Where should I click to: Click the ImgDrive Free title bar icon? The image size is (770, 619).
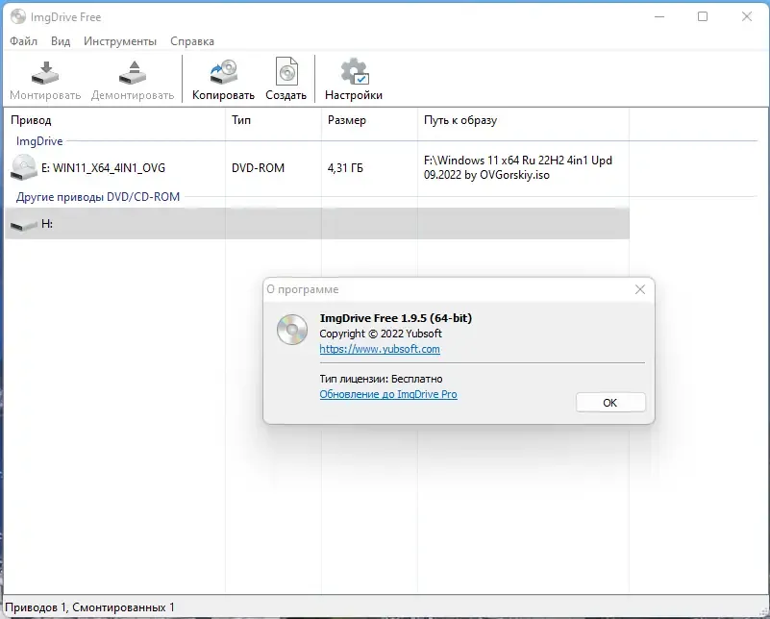click(18, 16)
